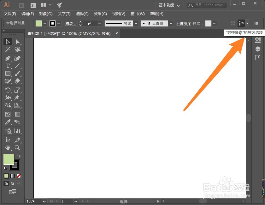Select the Paintbrush tool
Image resolution: width=265 pixels, height=205 pixels.
17,74
